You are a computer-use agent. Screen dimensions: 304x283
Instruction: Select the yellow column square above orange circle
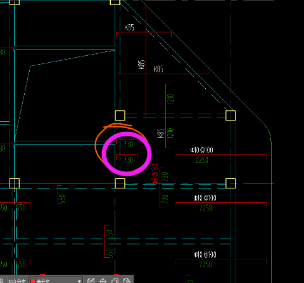click(x=120, y=115)
